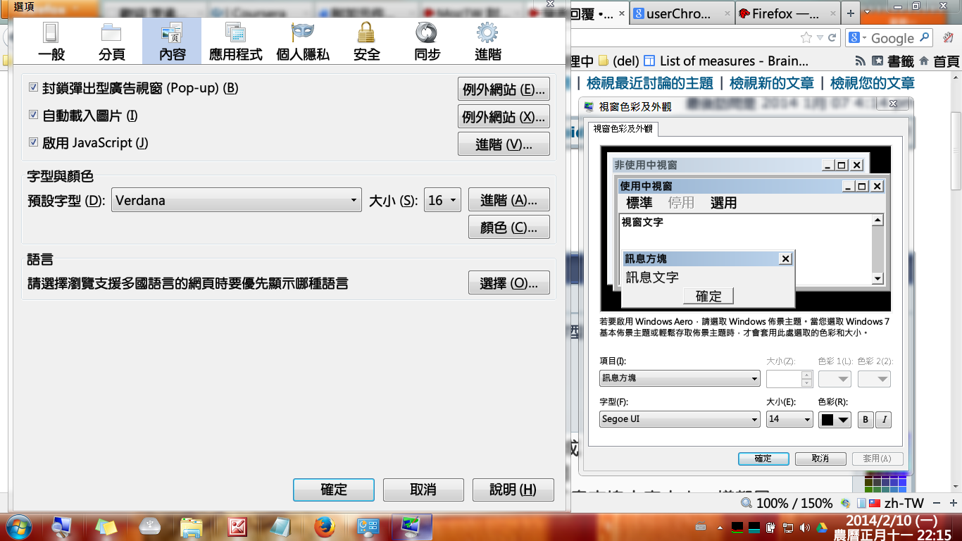Open the font size 16 dropdown
Viewport: 962px width, 541px height.
pyautogui.click(x=442, y=201)
